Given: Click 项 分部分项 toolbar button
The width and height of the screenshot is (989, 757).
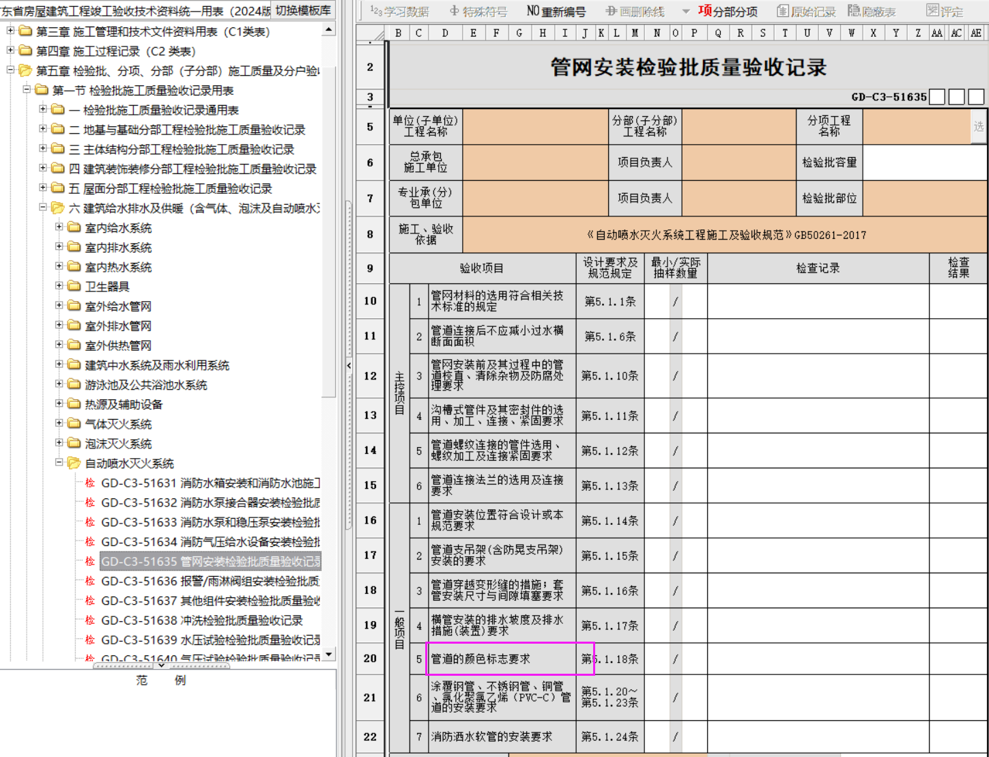Looking at the screenshot, I should coord(728,11).
